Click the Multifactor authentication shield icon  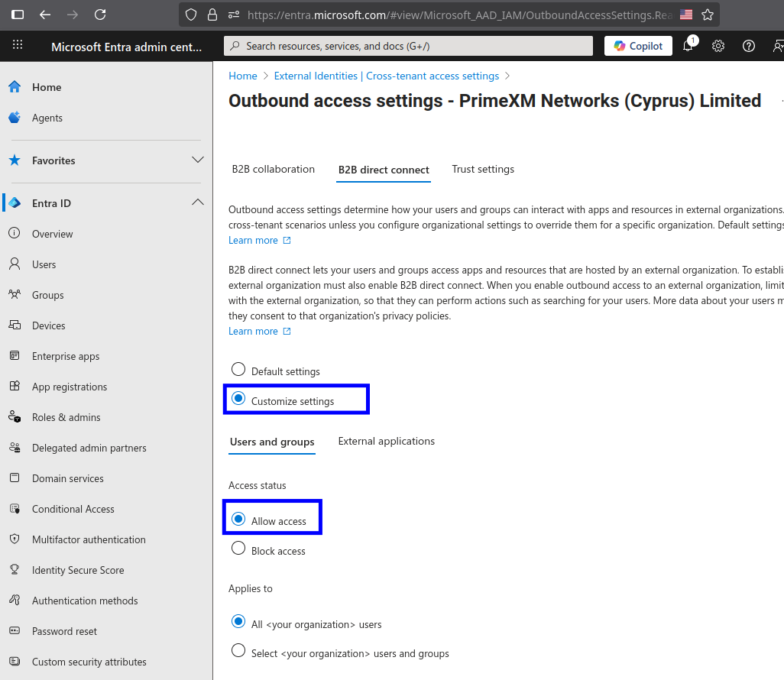click(x=15, y=539)
